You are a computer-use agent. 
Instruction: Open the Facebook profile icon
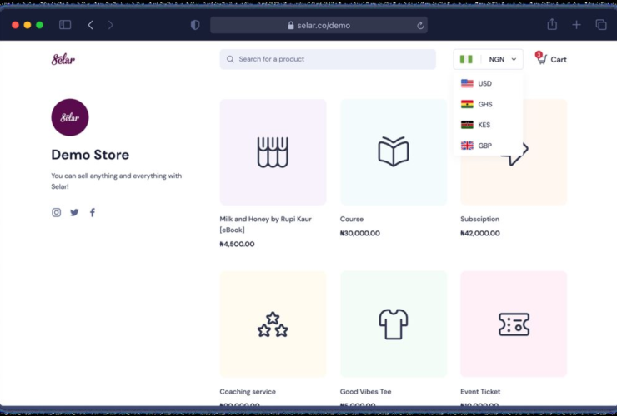click(92, 212)
